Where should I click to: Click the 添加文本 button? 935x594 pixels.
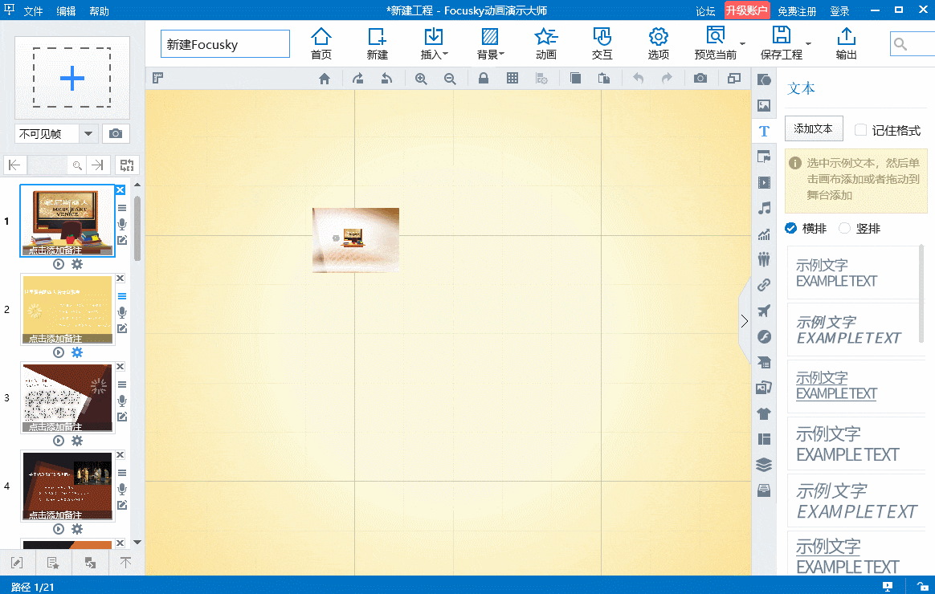(813, 128)
